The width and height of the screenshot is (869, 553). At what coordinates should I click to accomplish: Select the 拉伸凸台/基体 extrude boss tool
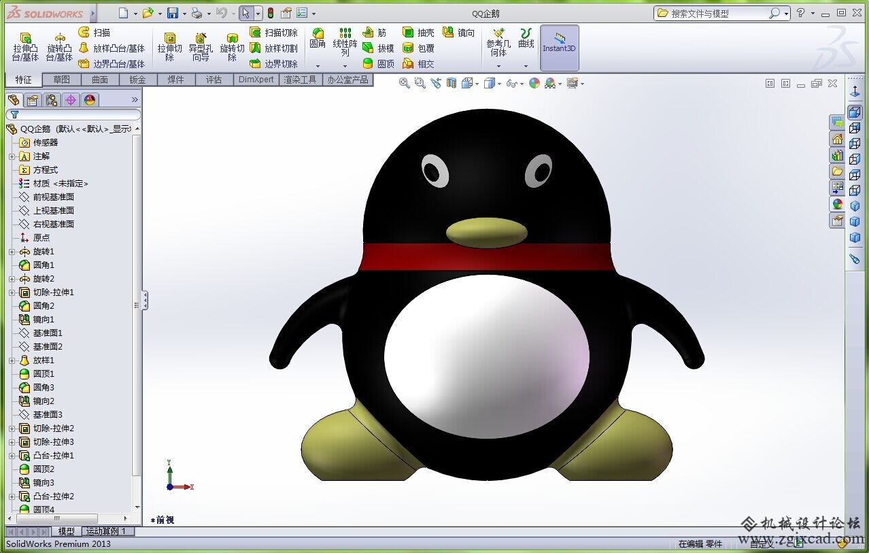(26, 47)
